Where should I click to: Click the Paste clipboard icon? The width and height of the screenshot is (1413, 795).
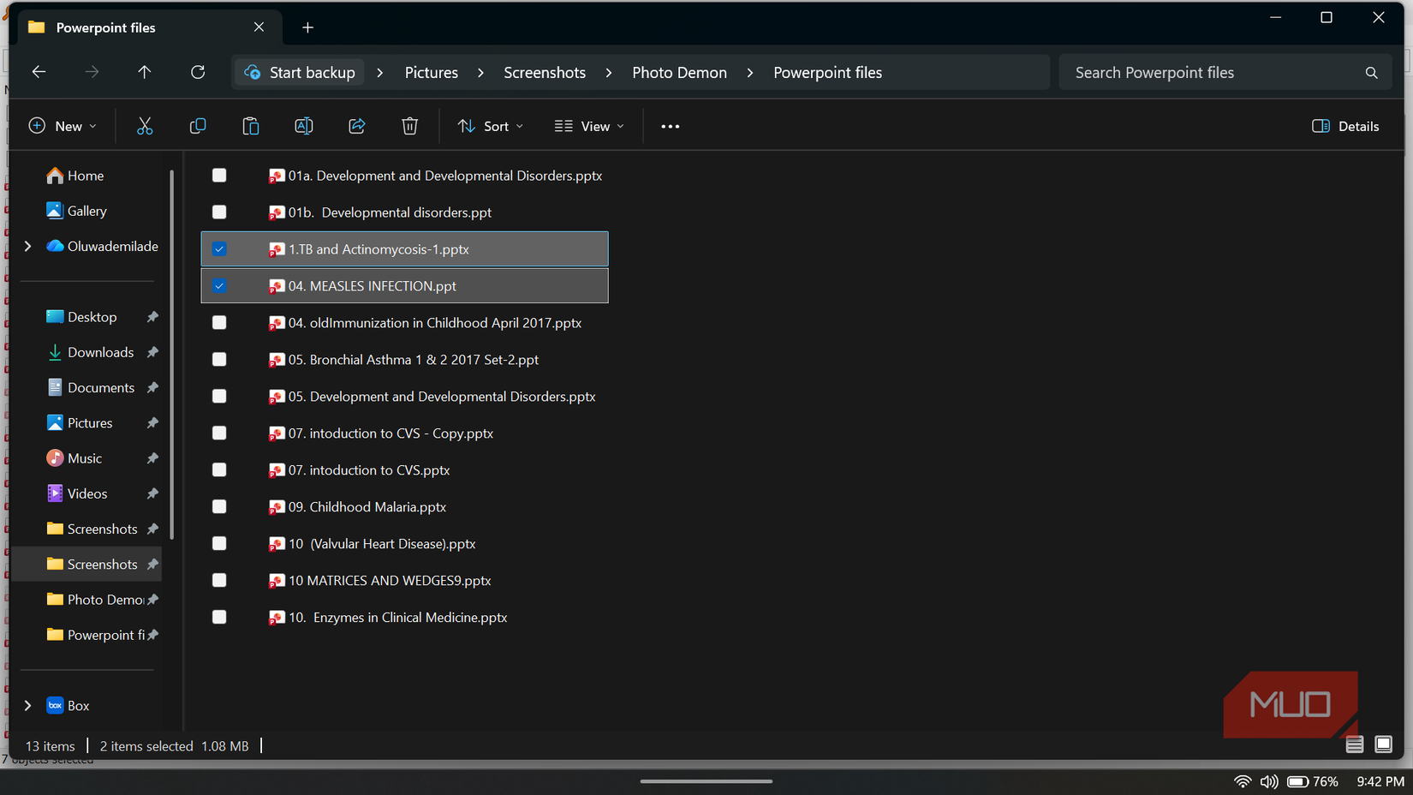click(251, 126)
